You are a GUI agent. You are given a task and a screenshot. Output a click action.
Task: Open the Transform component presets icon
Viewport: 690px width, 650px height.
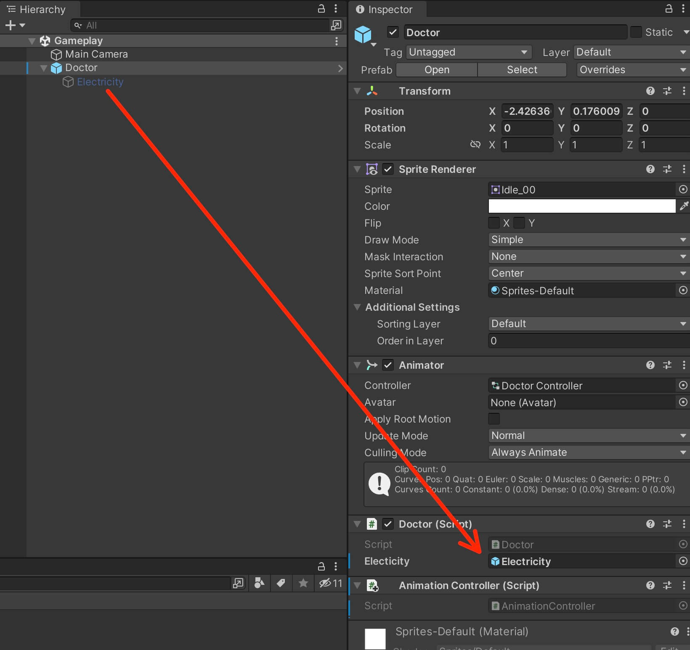point(667,91)
